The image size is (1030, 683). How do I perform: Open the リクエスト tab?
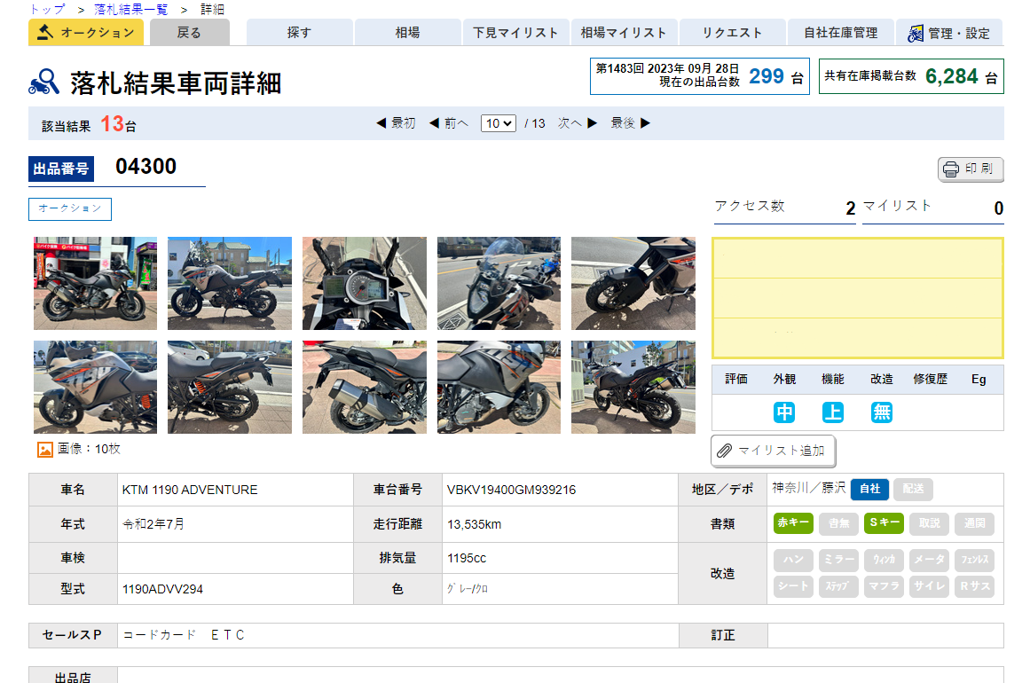[x=733, y=32]
